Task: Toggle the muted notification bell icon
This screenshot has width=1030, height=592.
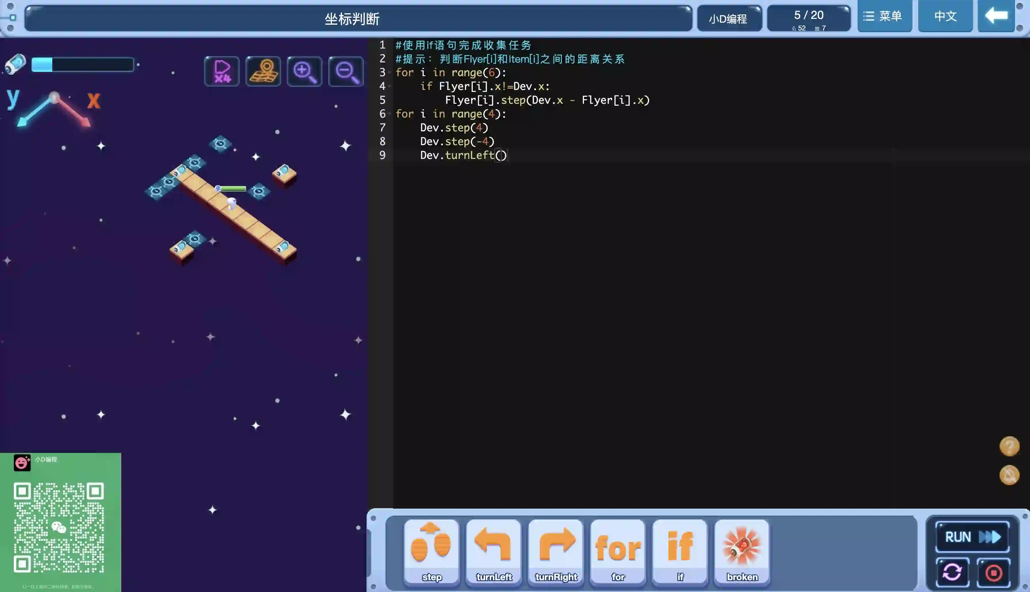Action: click(x=1009, y=475)
